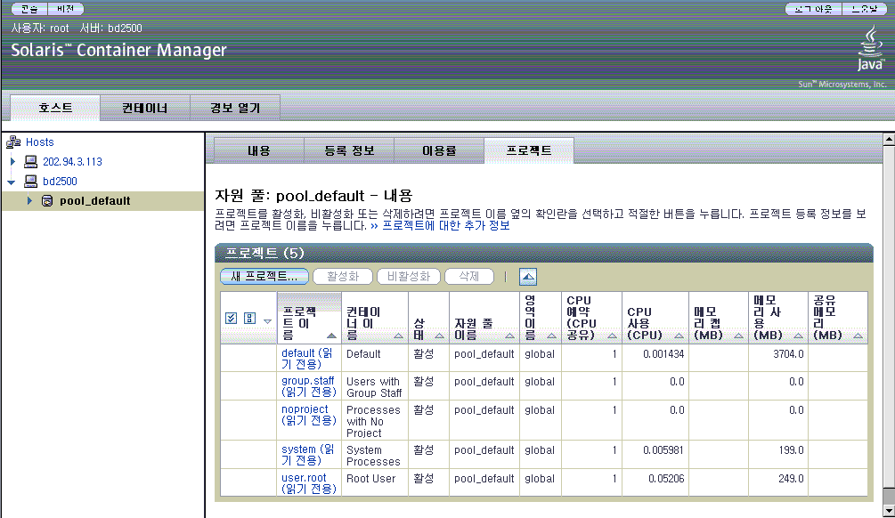Click the Hosts network icon in tree
The height and width of the screenshot is (518, 895).
coord(13,142)
